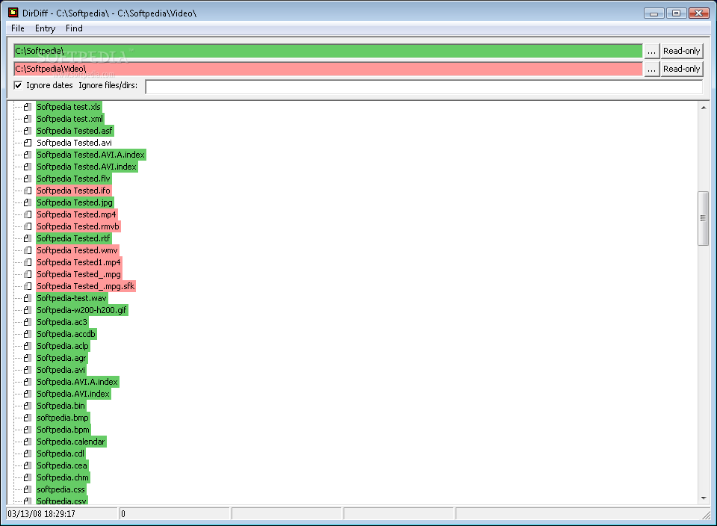The image size is (717, 526).
Task: Select Softpedia test.xls in the tree
Action: (x=69, y=107)
